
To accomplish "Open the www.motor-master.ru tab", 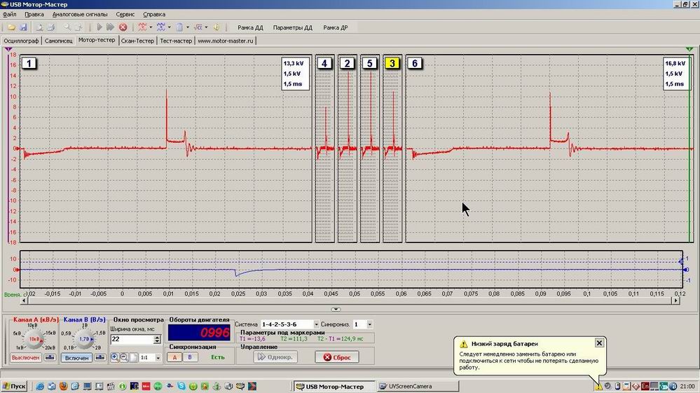I will click(x=226, y=41).
